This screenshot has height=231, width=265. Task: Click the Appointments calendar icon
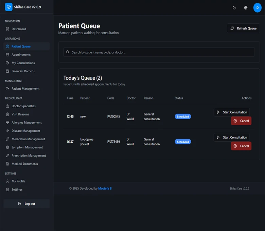7,55
